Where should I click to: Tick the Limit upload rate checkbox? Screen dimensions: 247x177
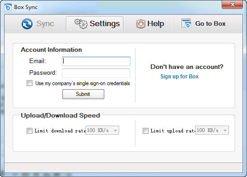tap(145, 131)
